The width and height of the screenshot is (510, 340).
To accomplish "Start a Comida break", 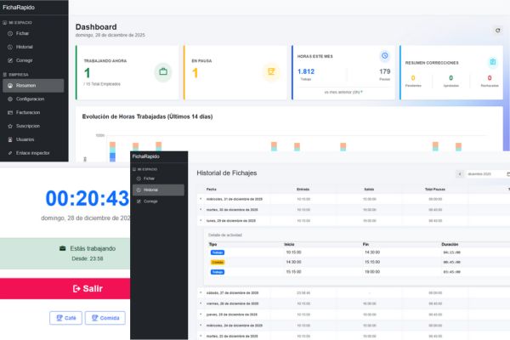I will click(x=105, y=318).
